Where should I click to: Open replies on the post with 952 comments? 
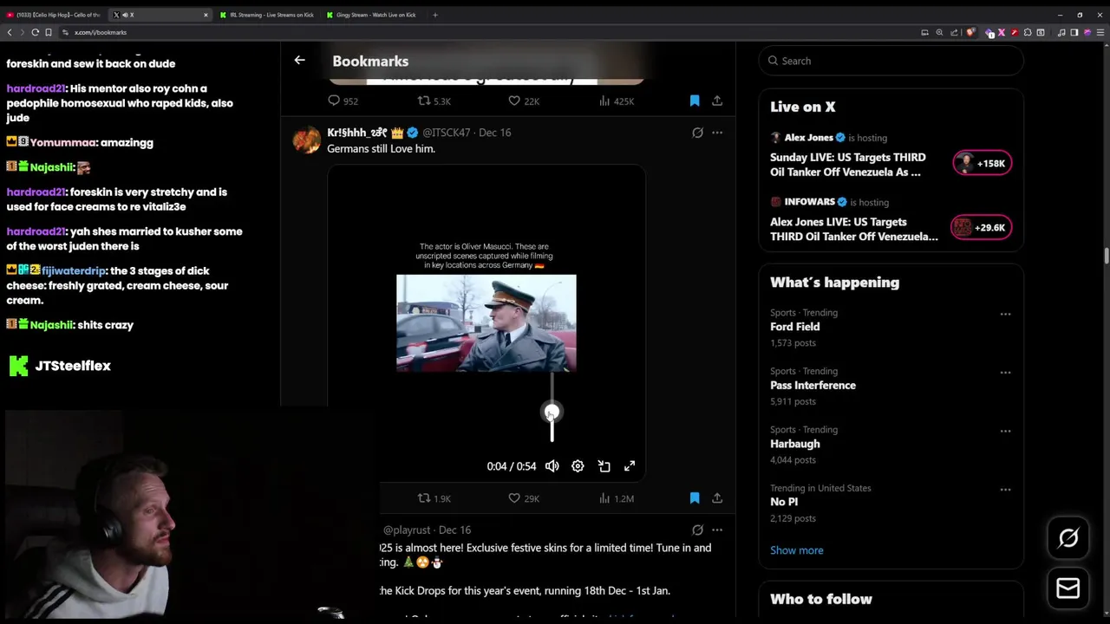(343, 101)
